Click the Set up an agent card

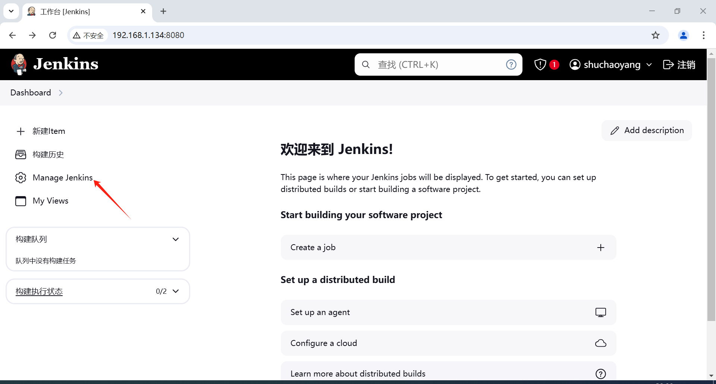coord(448,312)
